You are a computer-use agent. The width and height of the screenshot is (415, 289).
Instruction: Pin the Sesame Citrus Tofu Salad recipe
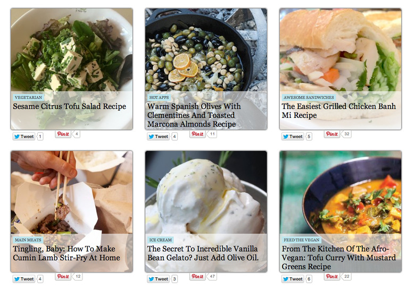pyautogui.click(x=63, y=134)
